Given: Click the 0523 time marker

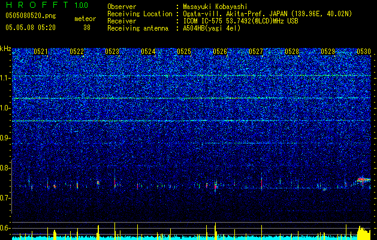Looking at the screenshot, I should coord(112,52).
